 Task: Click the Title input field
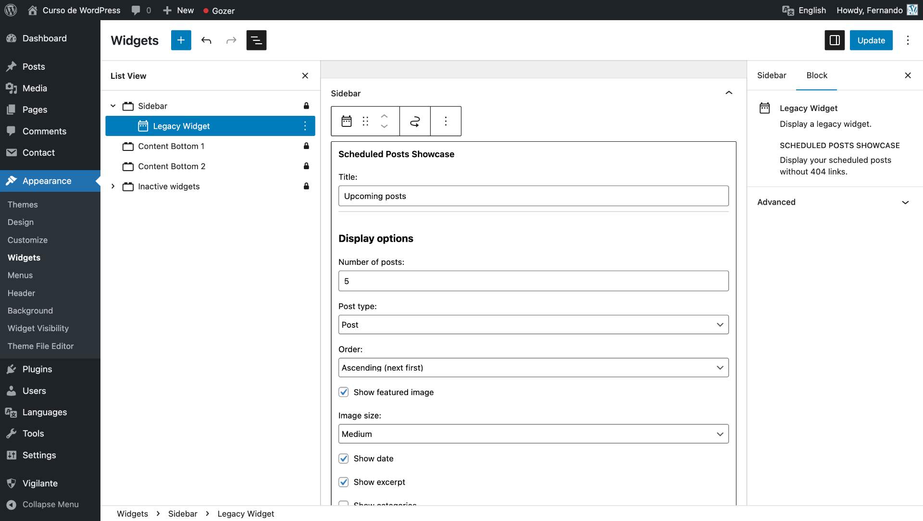point(533,196)
